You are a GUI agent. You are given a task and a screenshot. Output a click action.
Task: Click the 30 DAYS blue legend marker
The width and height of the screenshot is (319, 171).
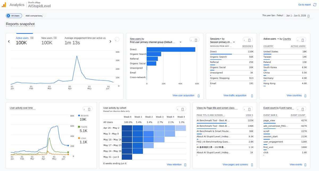tap(79, 116)
